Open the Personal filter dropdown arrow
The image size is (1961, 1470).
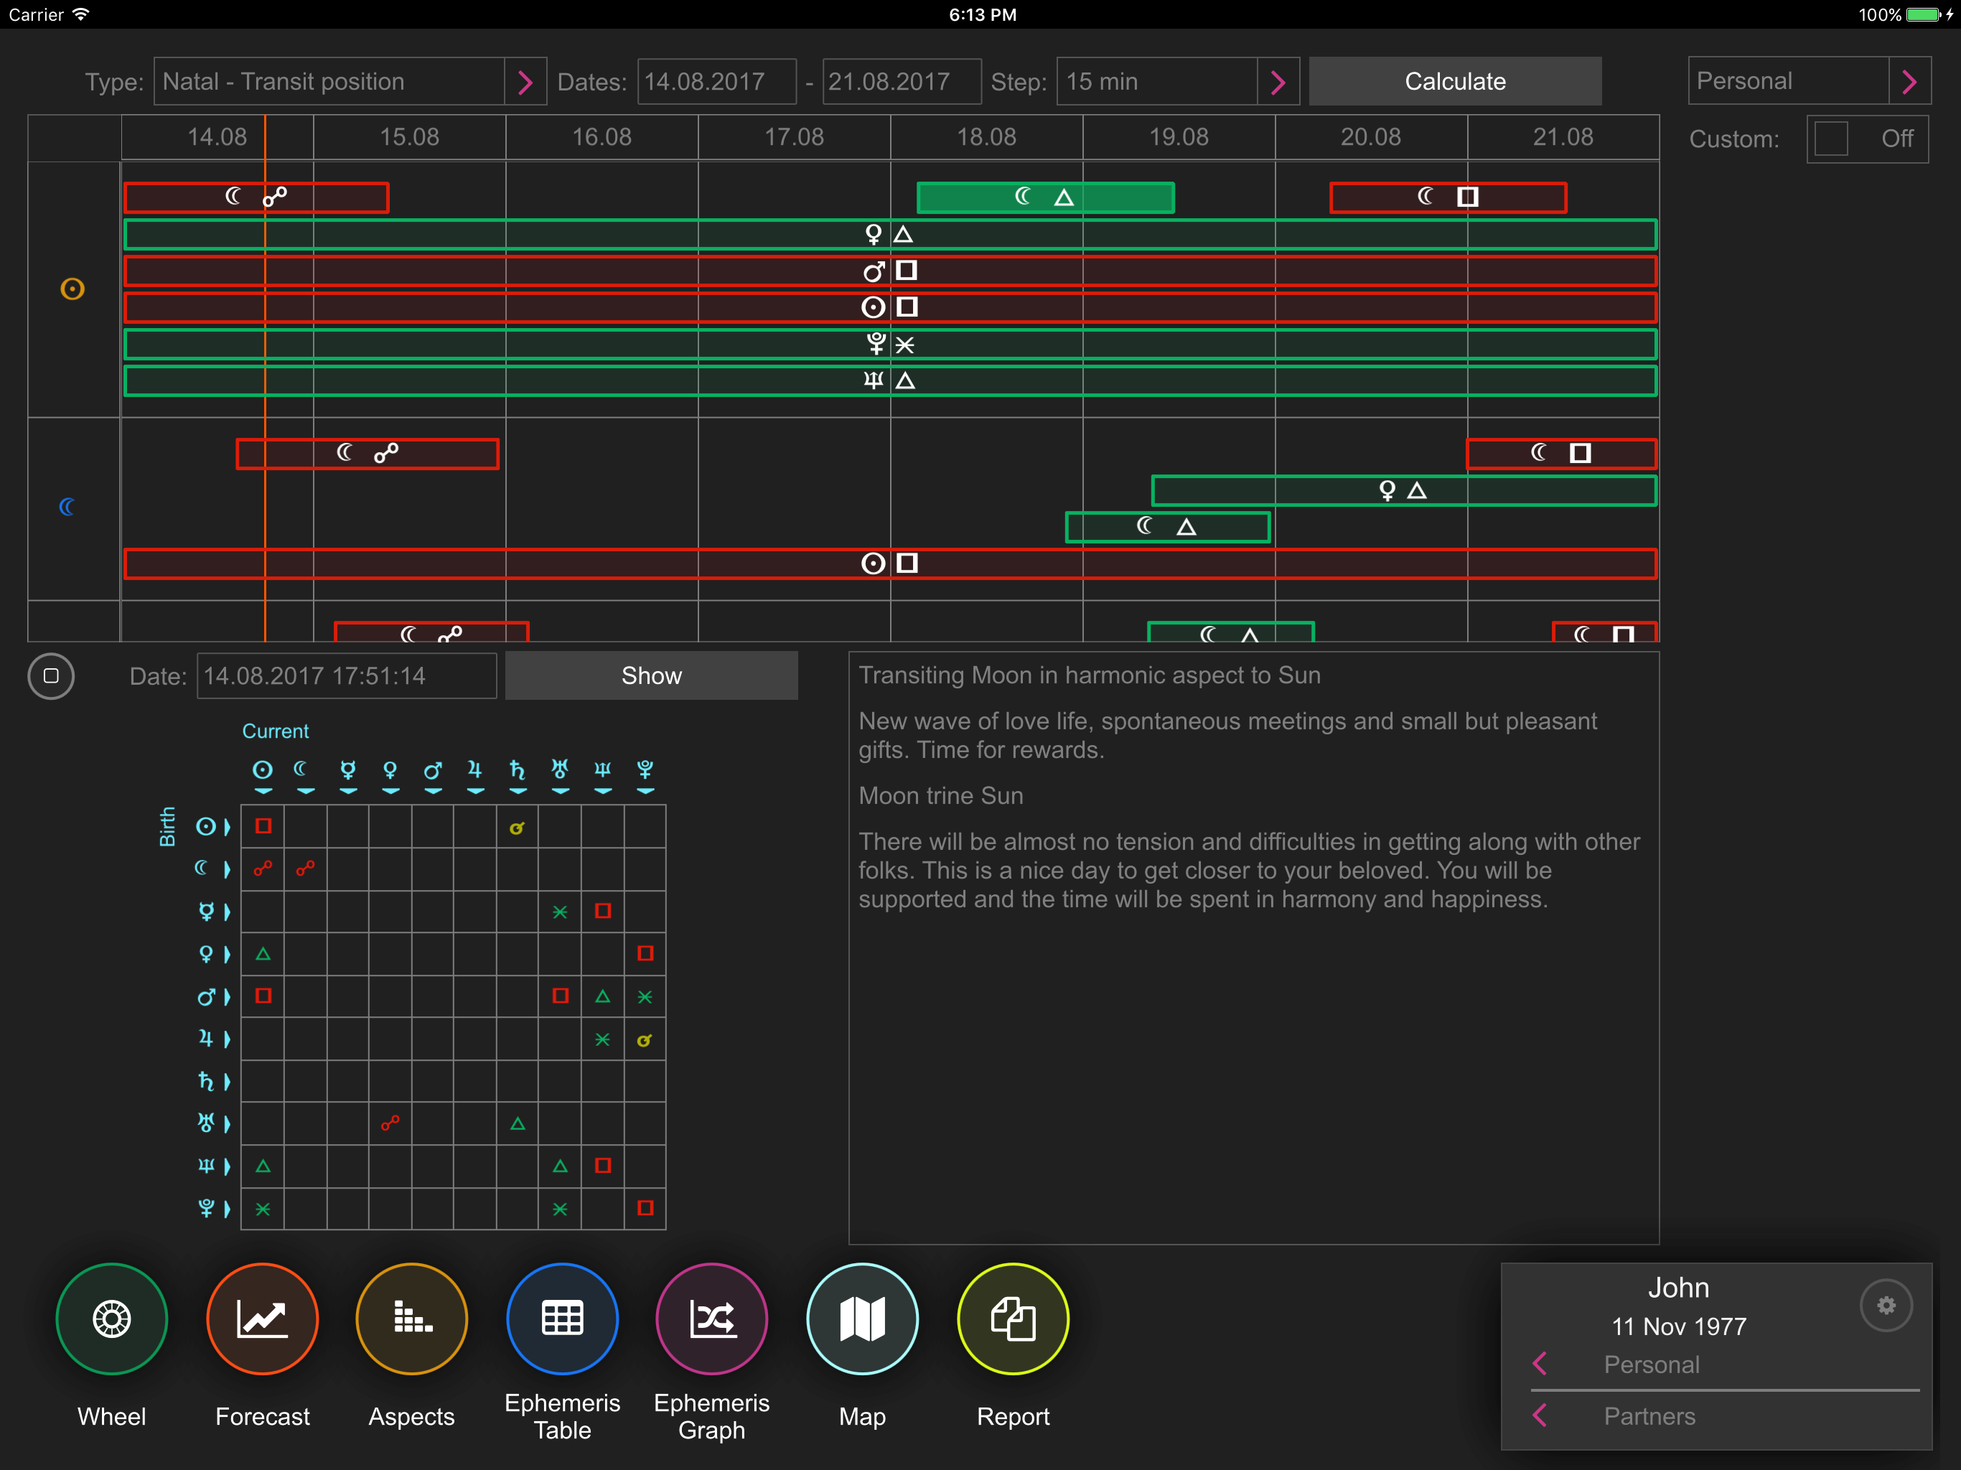coord(1909,82)
